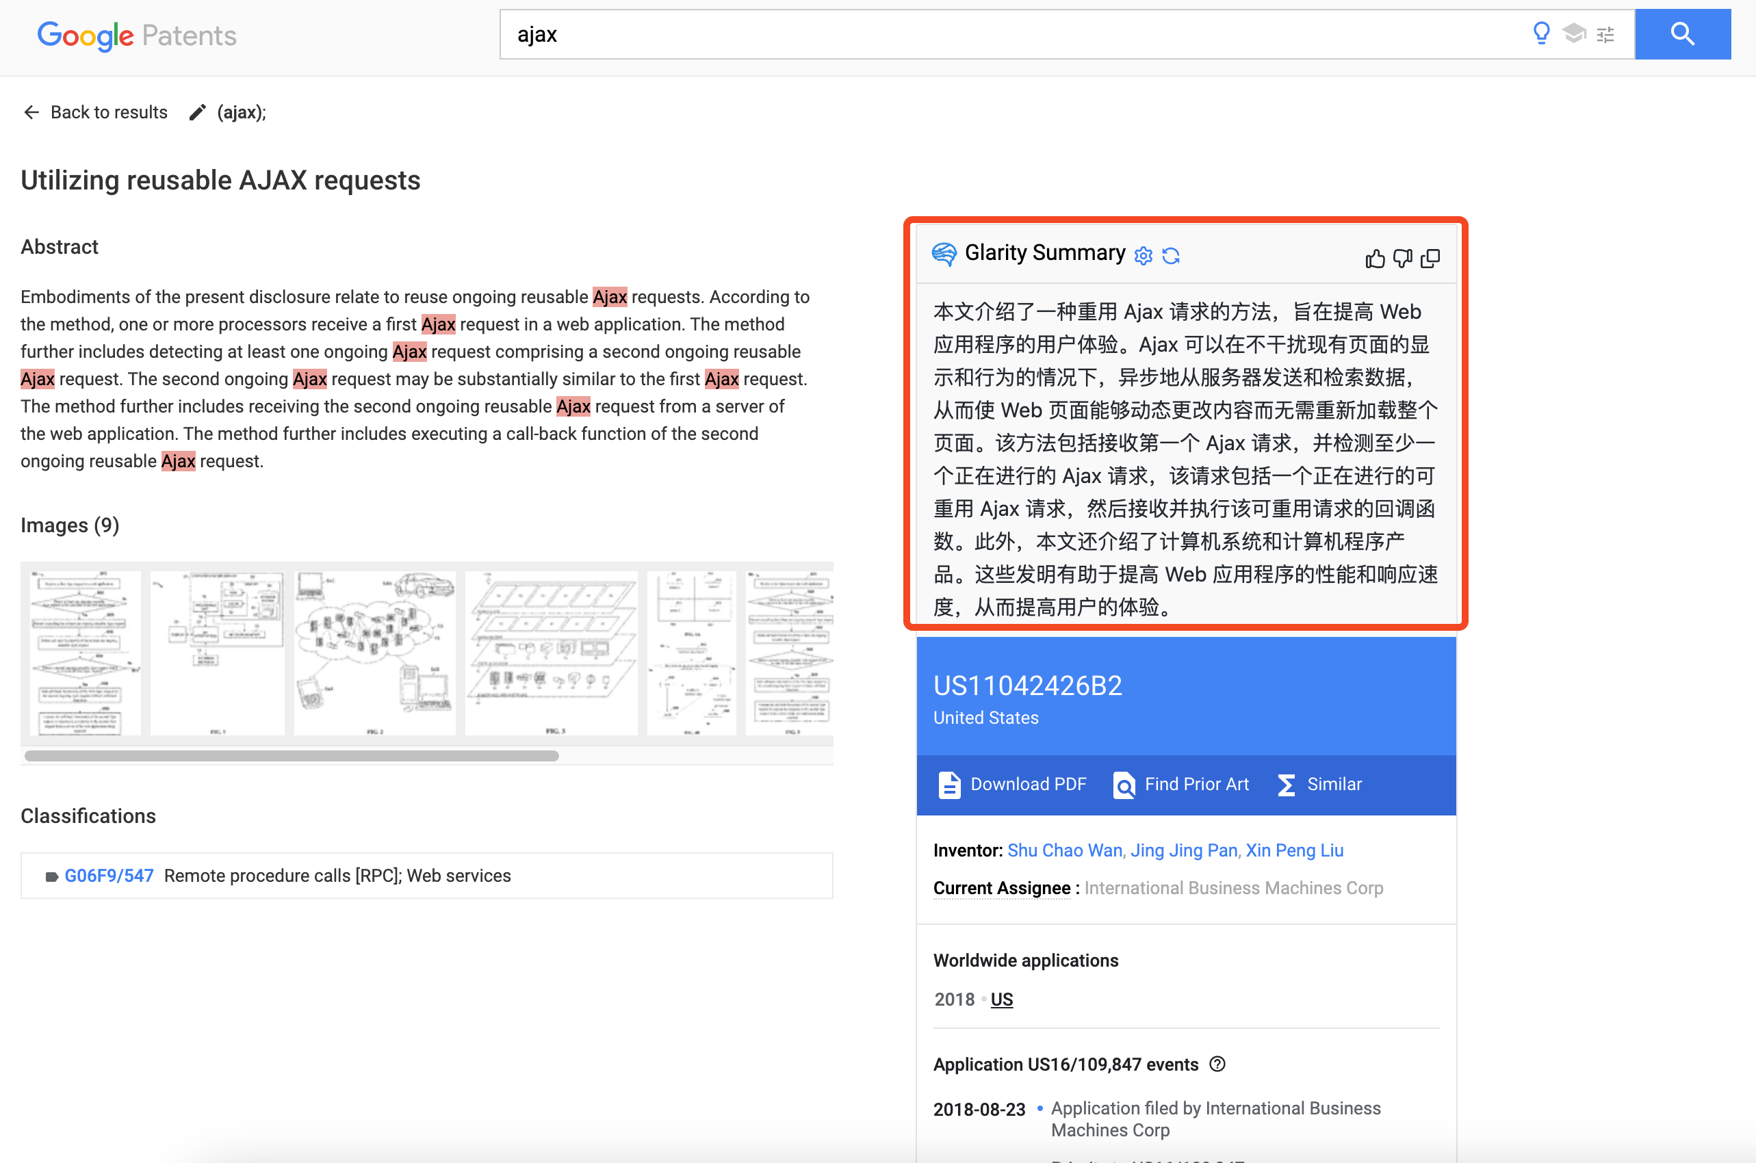Click the Scholar graduation cap icon

[x=1573, y=34]
